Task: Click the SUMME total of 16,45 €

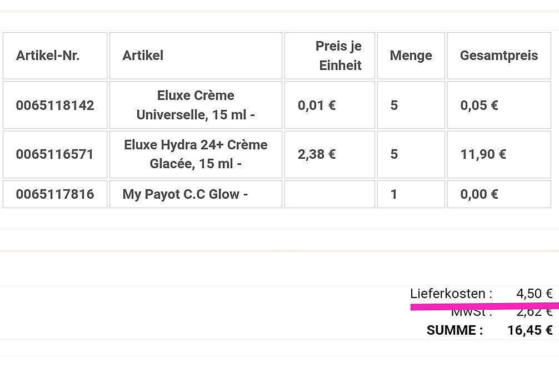Action: (530, 331)
